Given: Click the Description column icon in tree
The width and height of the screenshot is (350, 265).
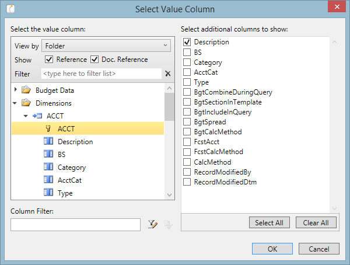Looking at the screenshot, I should pos(49,142).
